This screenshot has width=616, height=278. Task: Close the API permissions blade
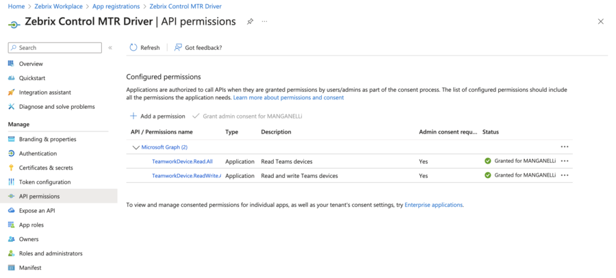point(601,22)
